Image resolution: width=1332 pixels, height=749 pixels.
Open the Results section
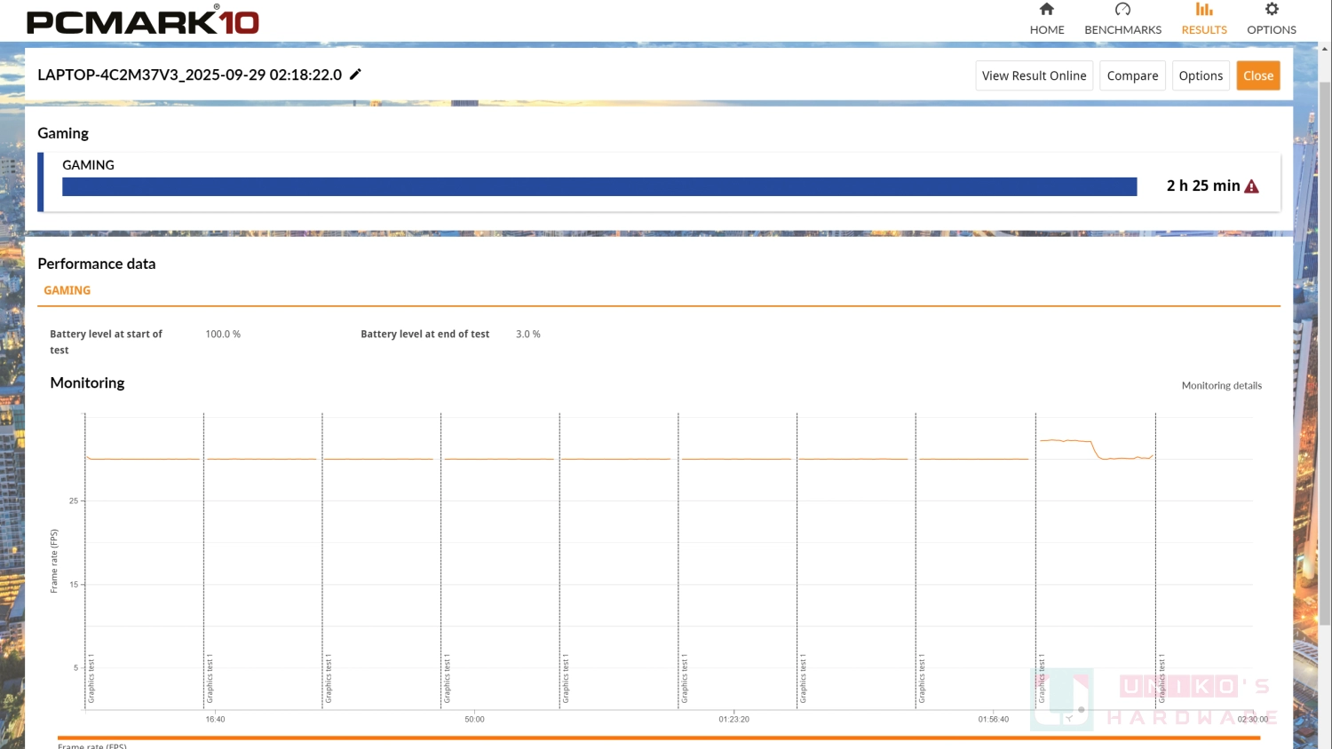tap(1204, 20)
